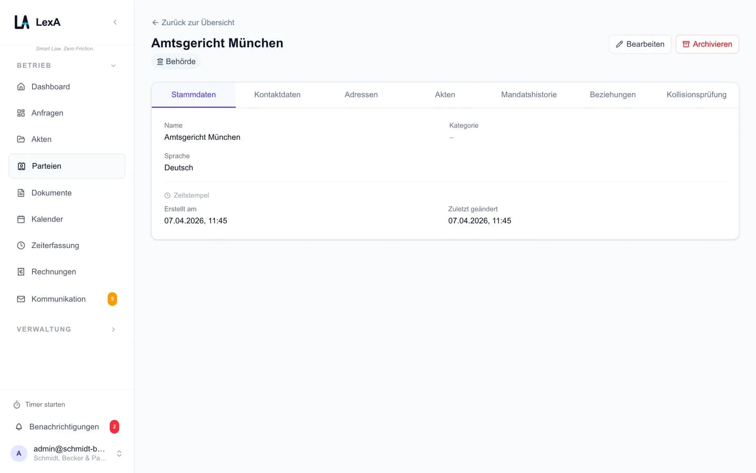Open the account switcher chevrons
Screen dimensions: 756x473
coord(119,454)
